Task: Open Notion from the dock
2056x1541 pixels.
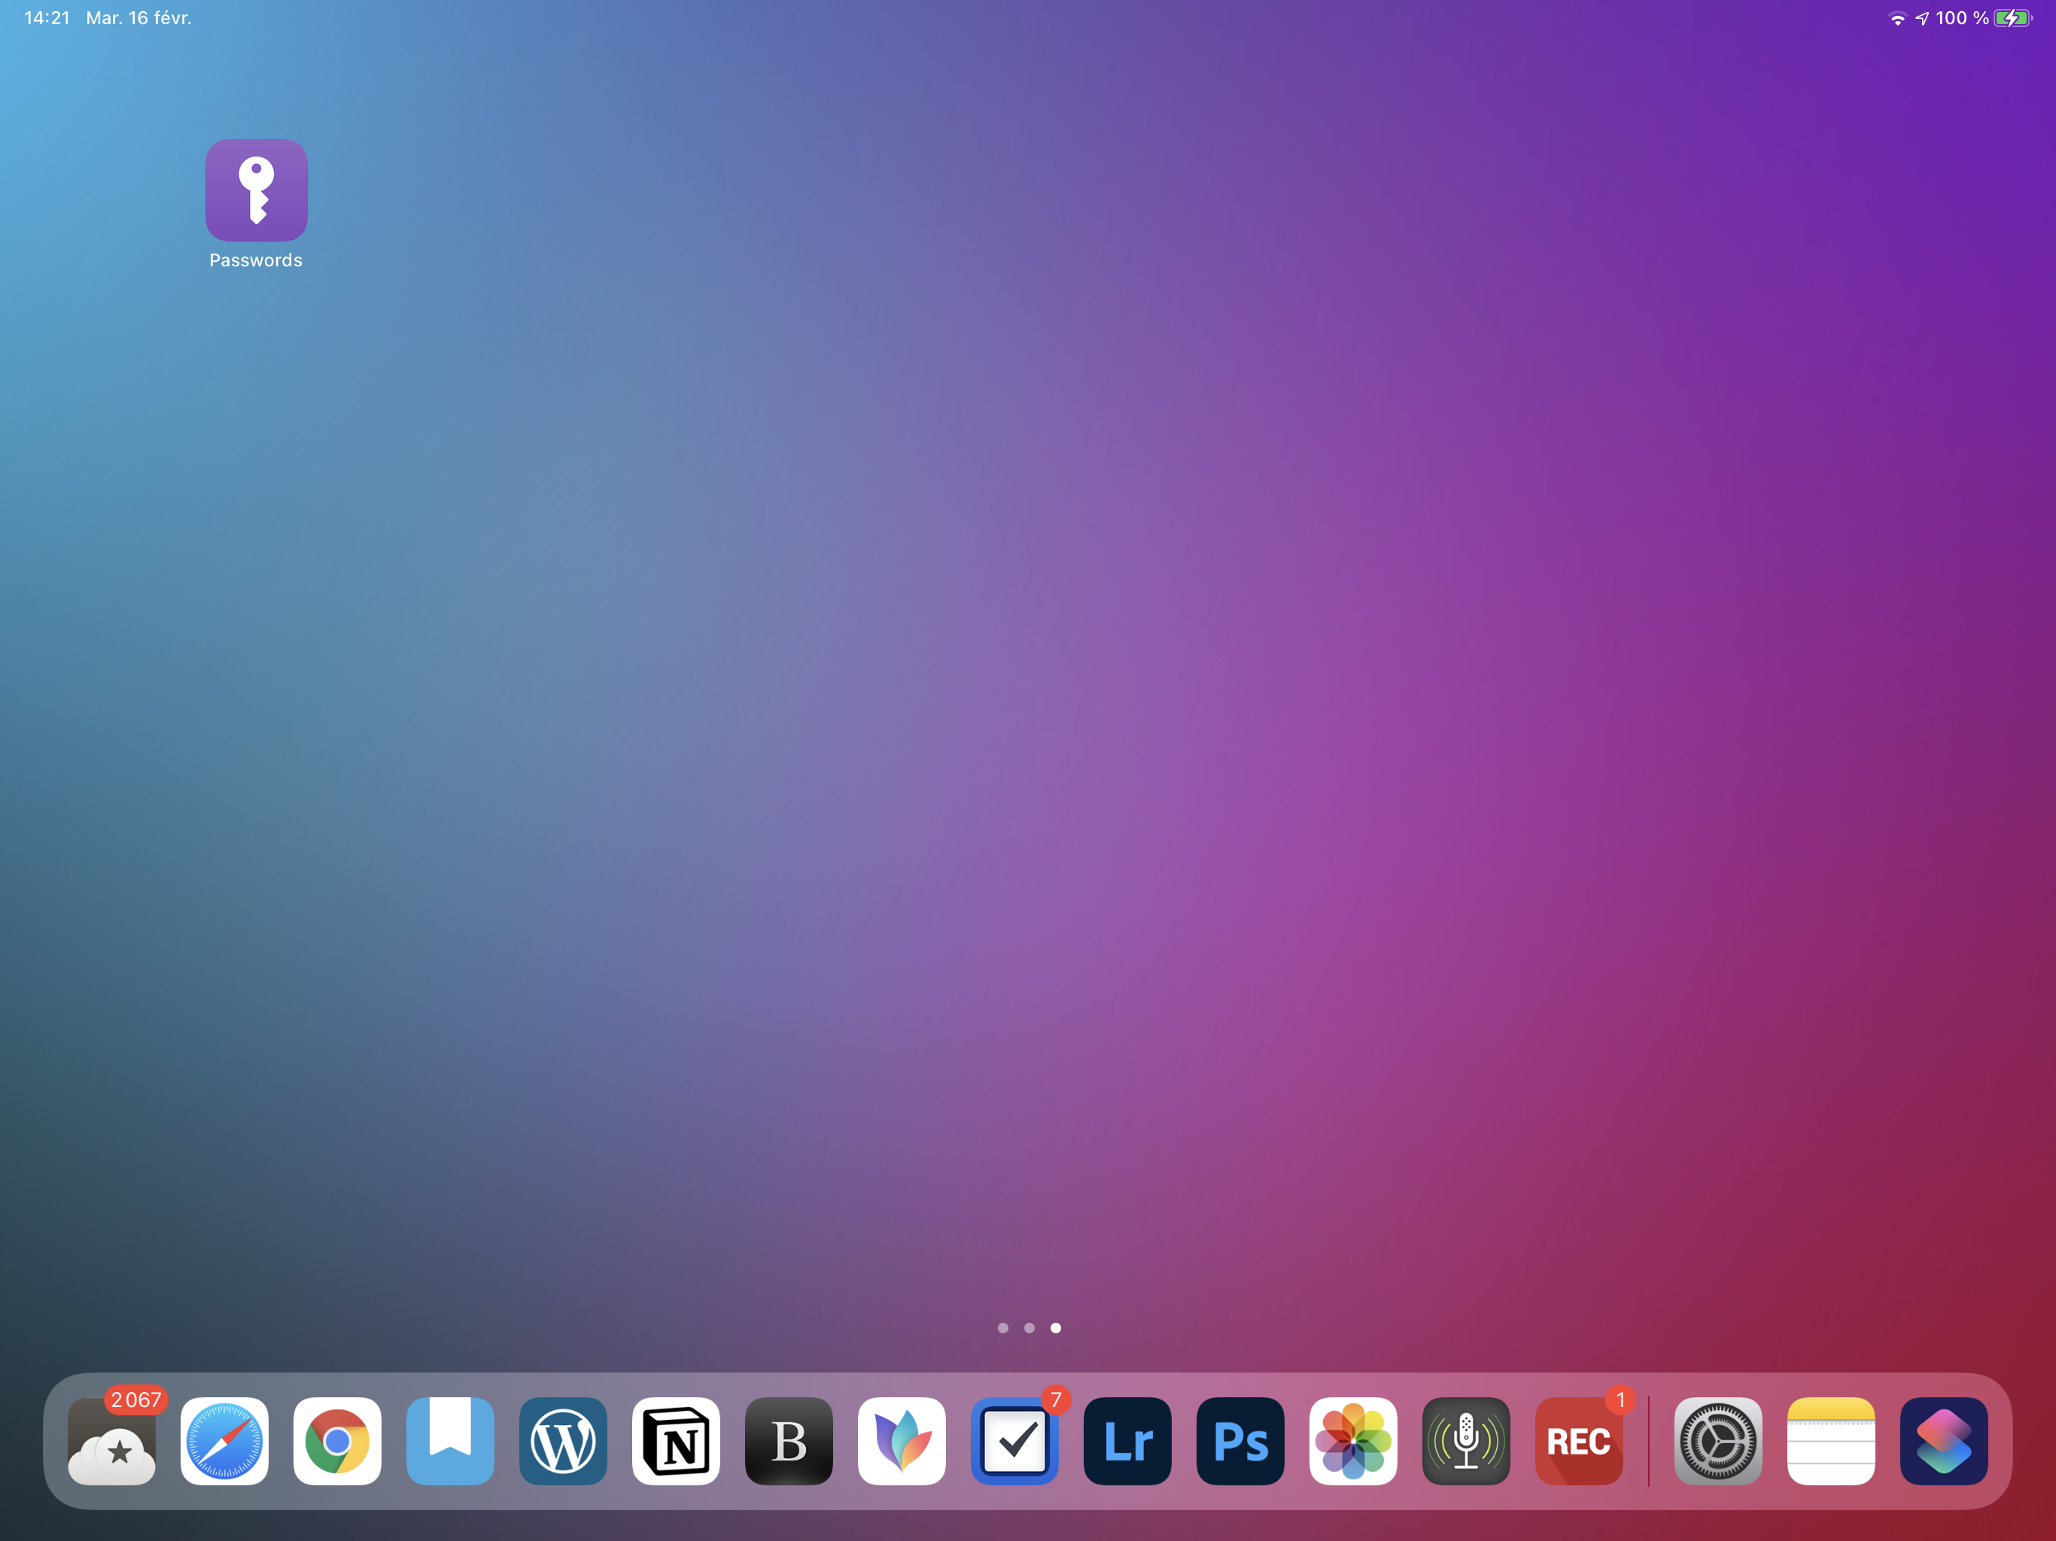Action: point(676,1441)
